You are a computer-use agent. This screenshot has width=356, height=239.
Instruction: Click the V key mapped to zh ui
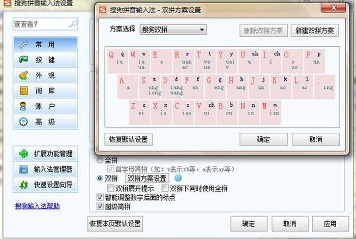(x=205, y=112)
